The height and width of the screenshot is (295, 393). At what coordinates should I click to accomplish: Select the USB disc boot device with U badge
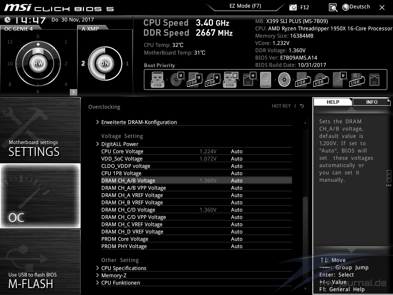[x=213, y=80]
